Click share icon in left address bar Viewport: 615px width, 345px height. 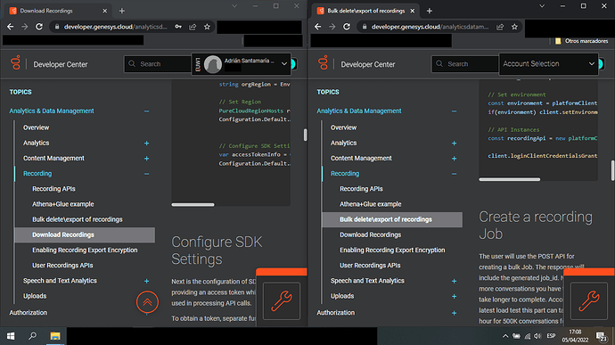point(193,27)
